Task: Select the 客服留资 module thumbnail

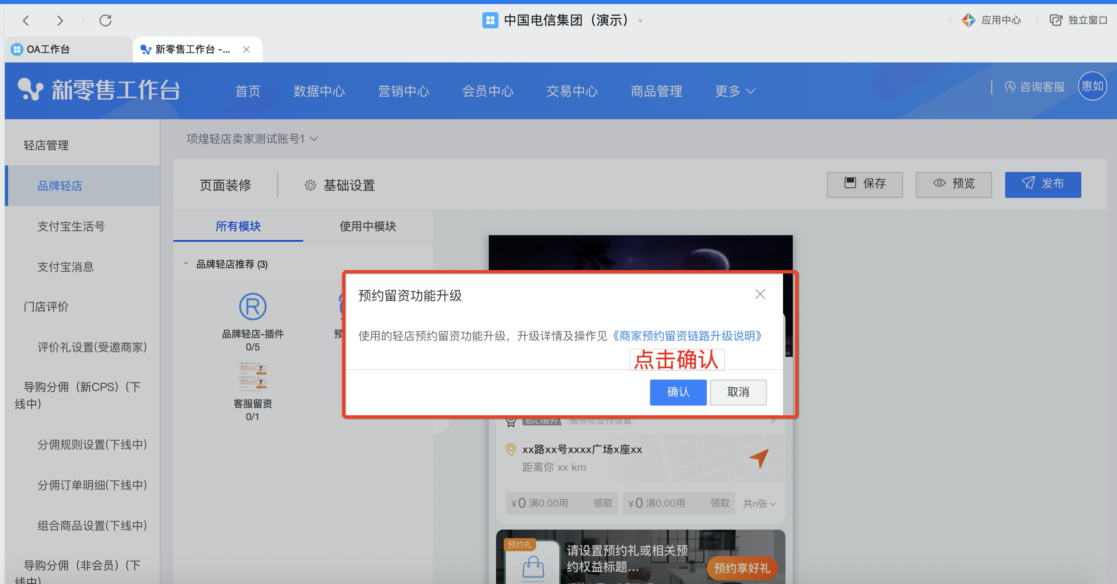Action: (x=253, y=376)
